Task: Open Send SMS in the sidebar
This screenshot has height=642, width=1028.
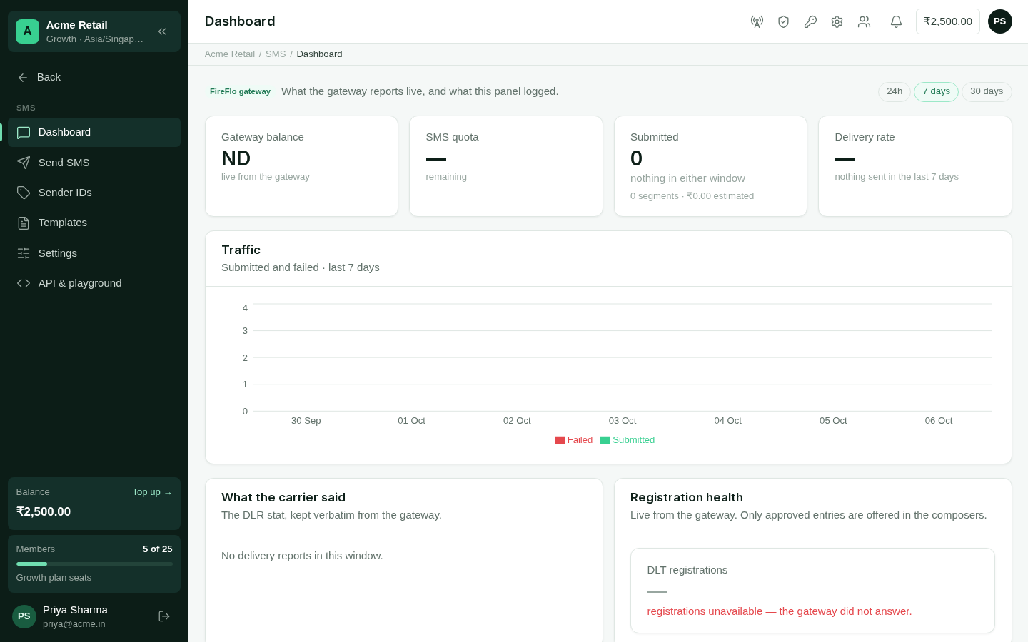Action: tap(94, 163)
